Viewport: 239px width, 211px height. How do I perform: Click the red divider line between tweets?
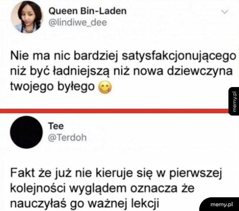[114, 111]
